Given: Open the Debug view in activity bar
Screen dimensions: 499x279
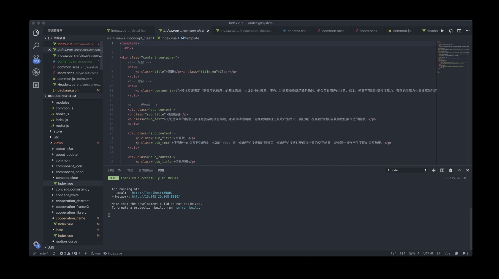Looking at the screenshot, I should 36,72.
